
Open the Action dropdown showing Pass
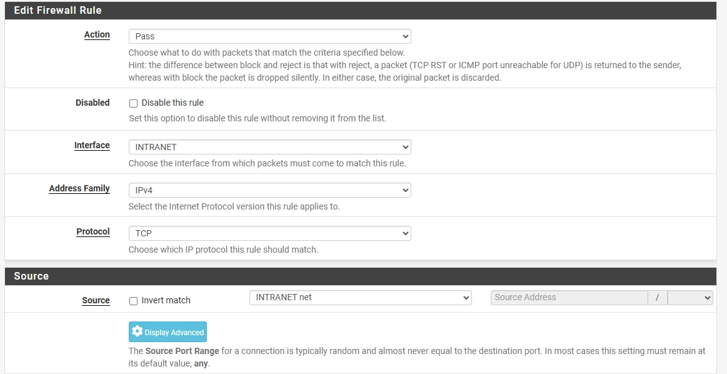[269, 36]
